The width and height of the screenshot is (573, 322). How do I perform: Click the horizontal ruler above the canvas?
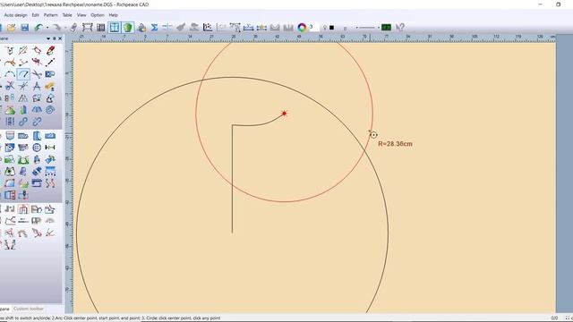314,37
